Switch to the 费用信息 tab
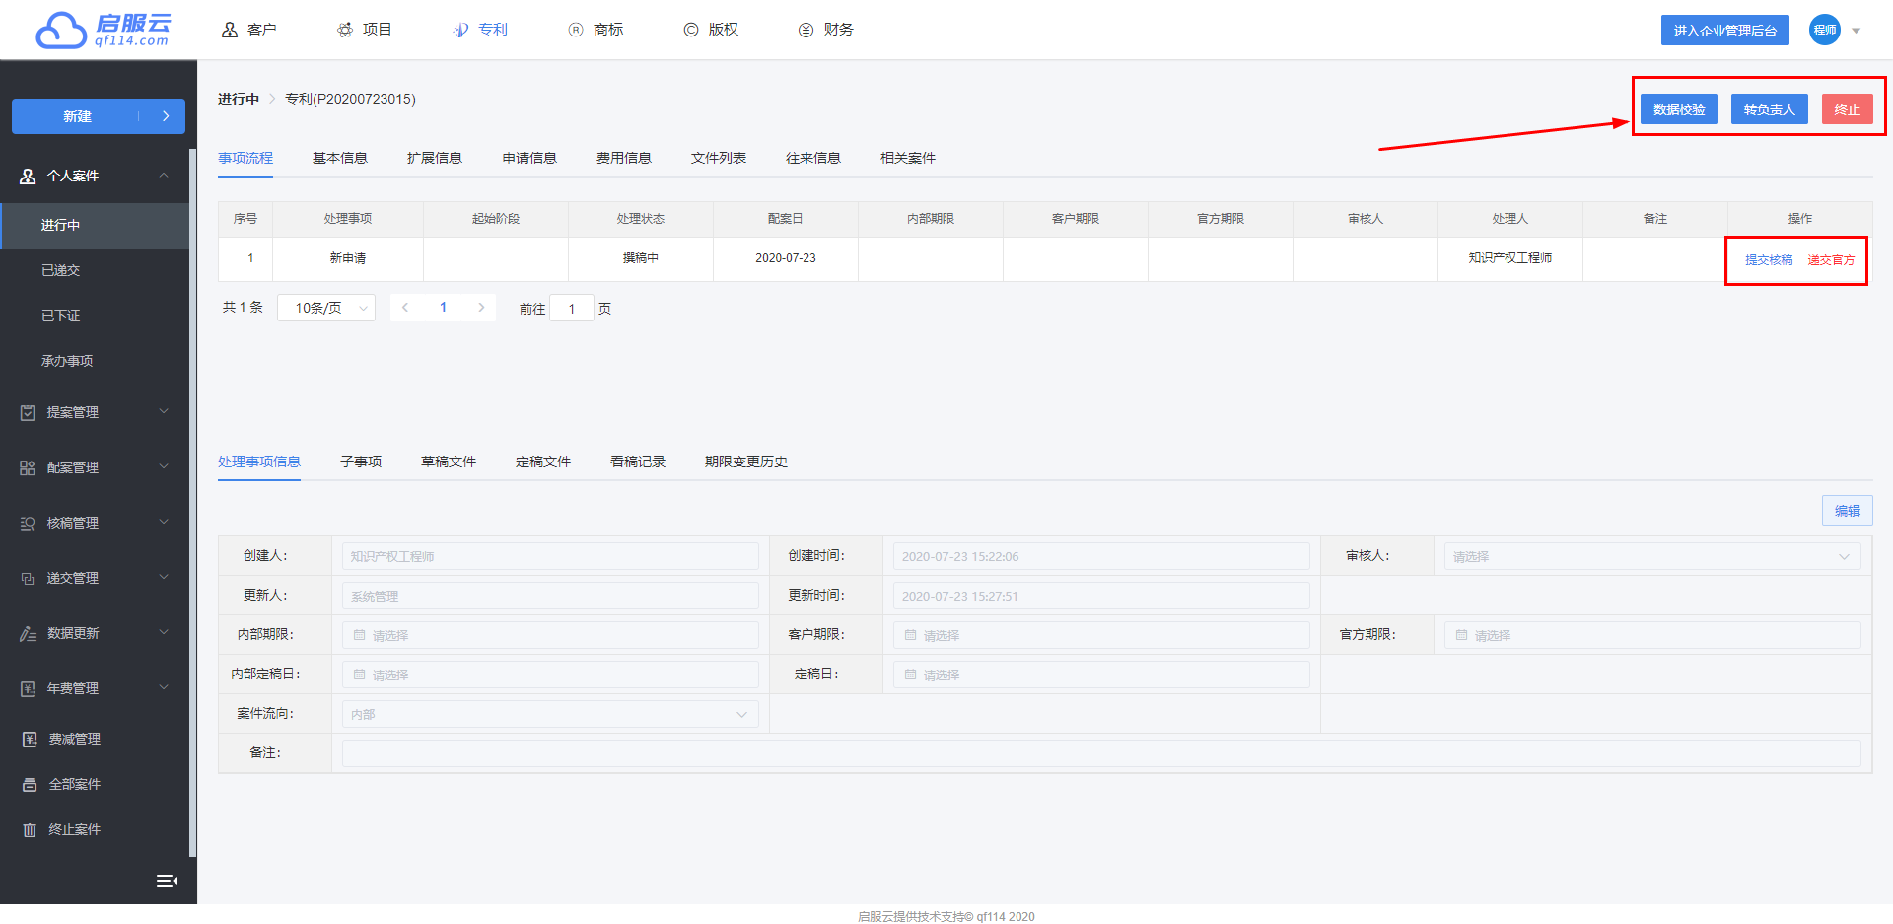 click(x=624, y=158)
